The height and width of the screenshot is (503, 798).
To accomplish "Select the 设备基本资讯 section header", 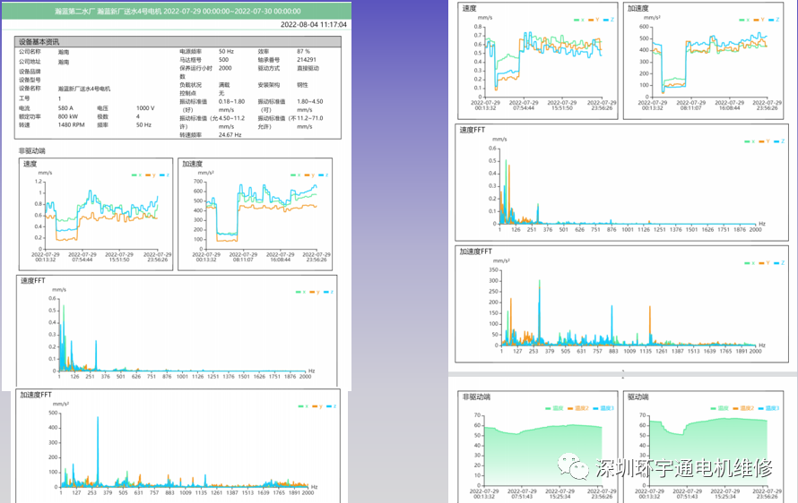I will click(40, 41).
